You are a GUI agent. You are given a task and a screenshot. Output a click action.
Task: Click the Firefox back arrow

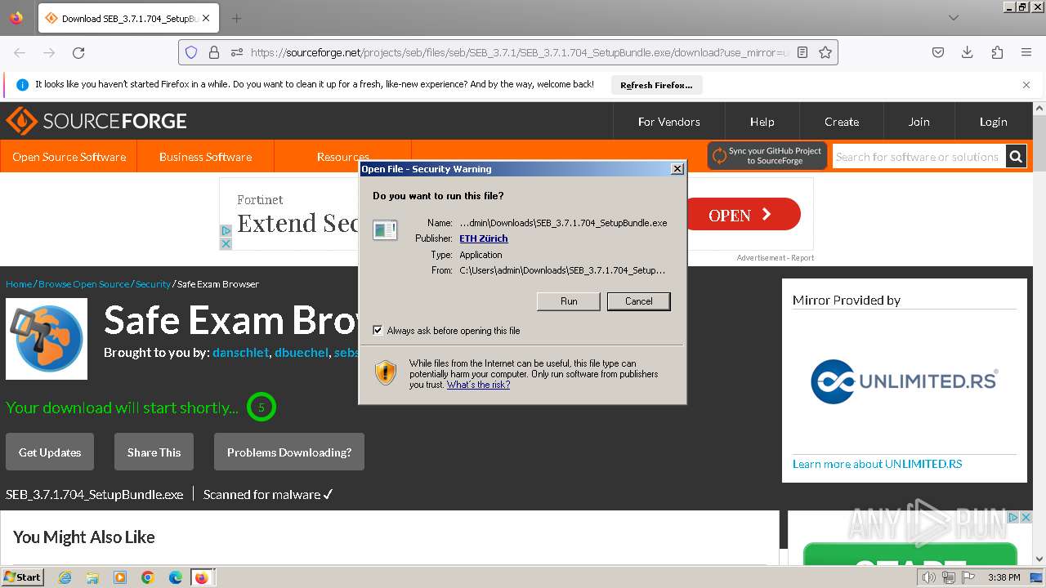(x=20, y=52)
